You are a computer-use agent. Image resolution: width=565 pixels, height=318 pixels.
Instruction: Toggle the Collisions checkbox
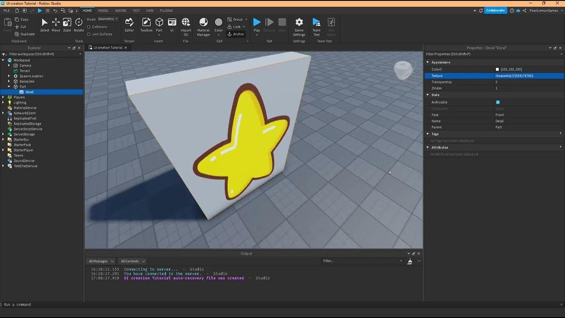[89, 27]
